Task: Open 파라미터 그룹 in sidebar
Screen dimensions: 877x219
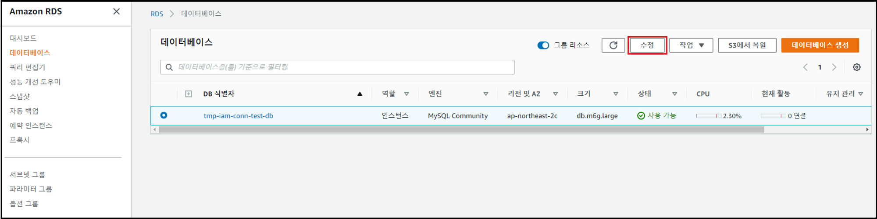Action: (31, 189)
